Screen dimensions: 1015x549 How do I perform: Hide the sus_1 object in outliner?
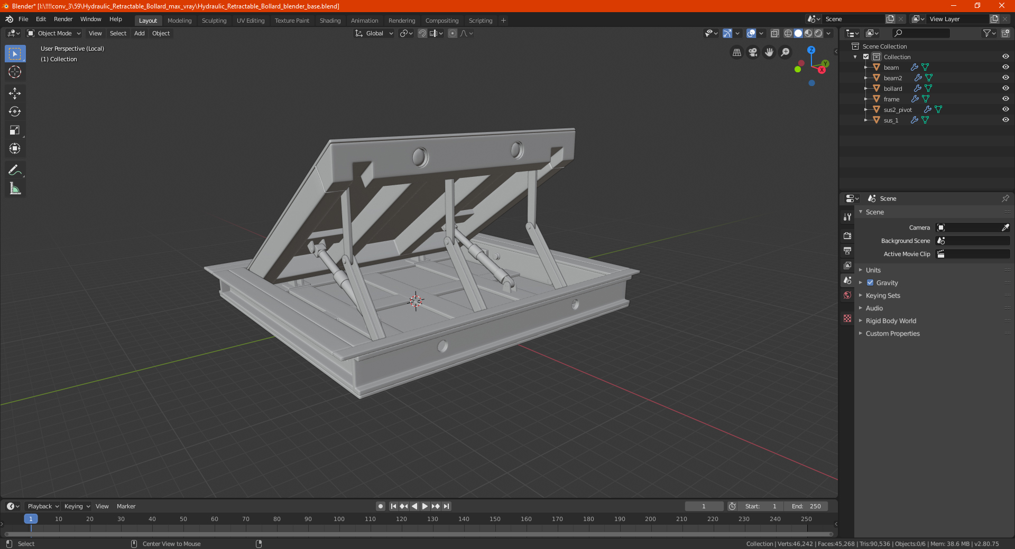[x=1005, y=120]
